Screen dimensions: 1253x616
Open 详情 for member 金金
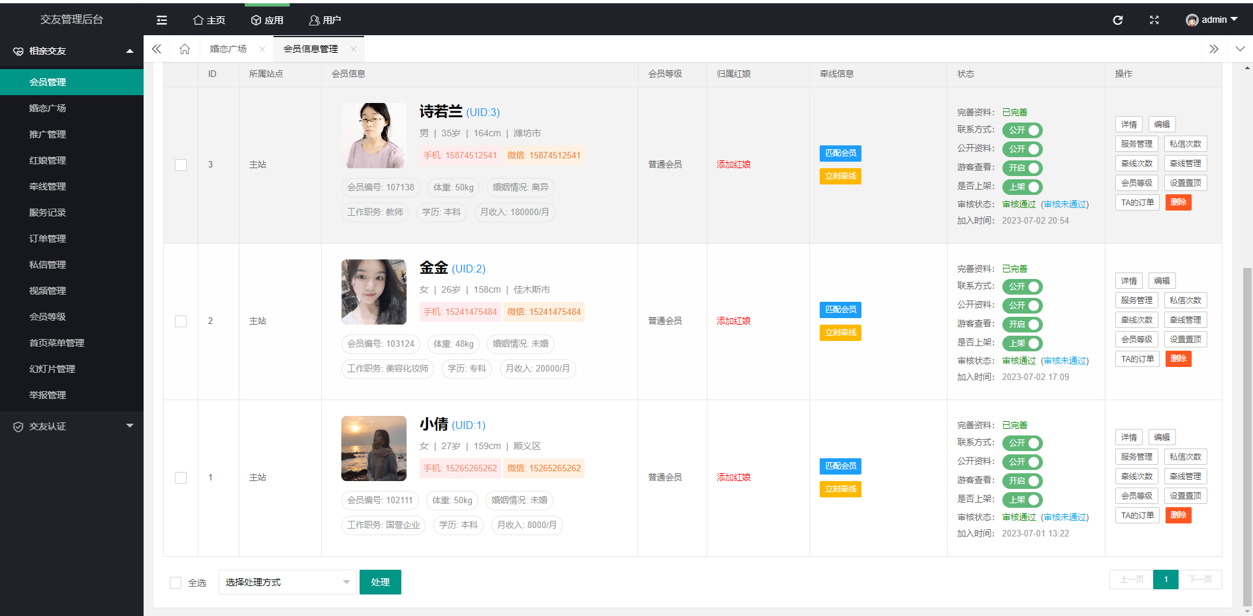click(x=1129, y=281)
